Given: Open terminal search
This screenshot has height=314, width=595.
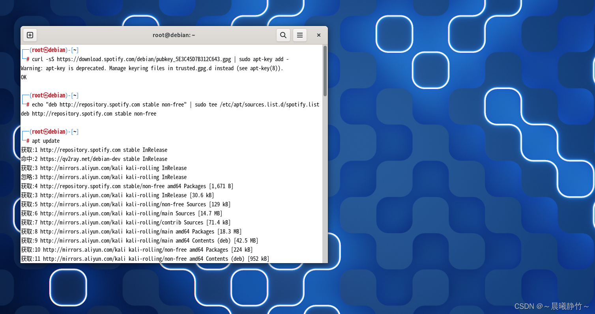Looking at the screenshot, I should (283, 35).
